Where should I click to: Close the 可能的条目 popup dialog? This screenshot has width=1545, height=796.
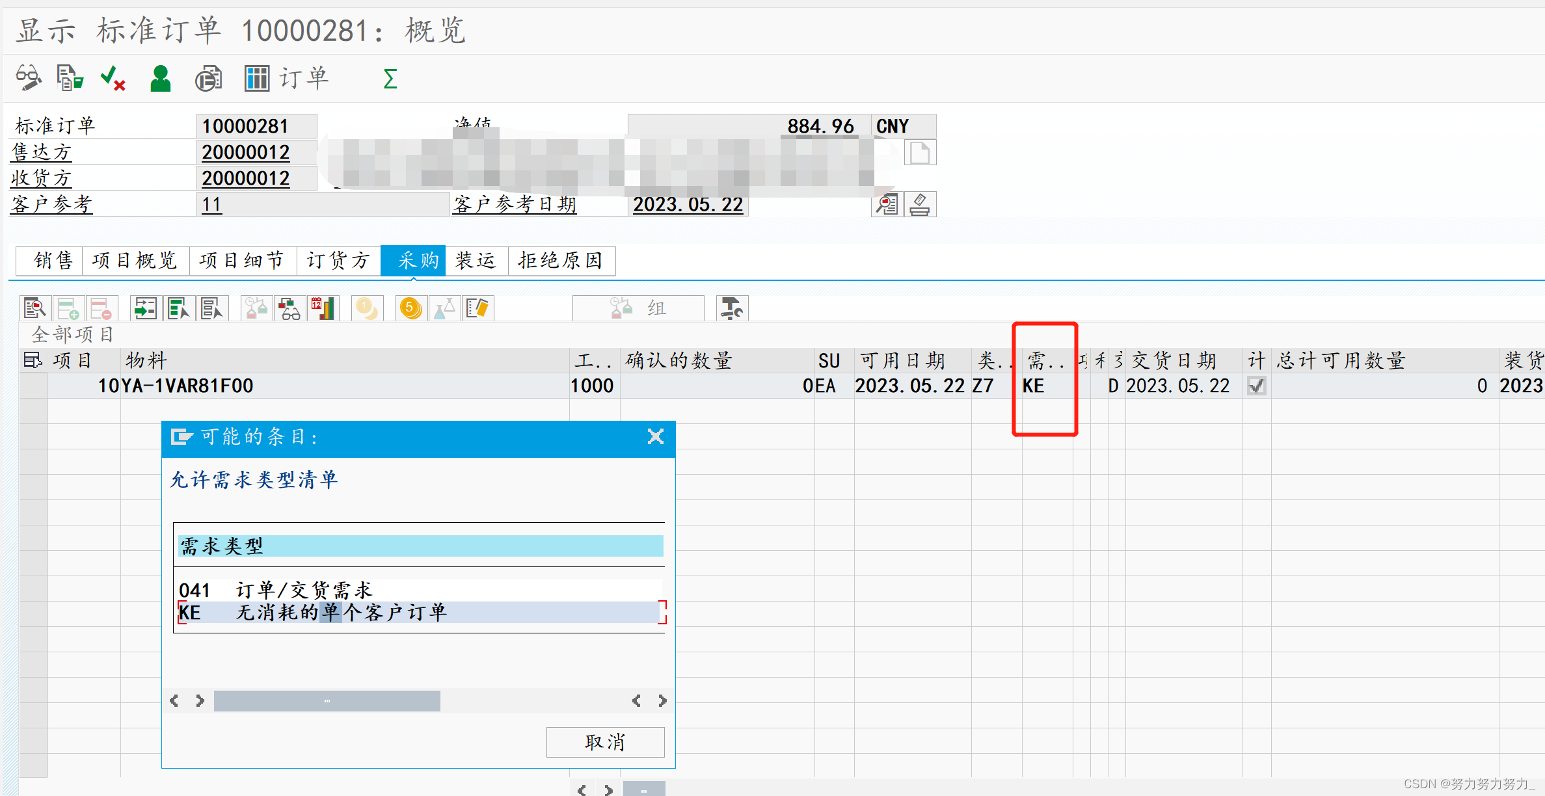(655, 436)
